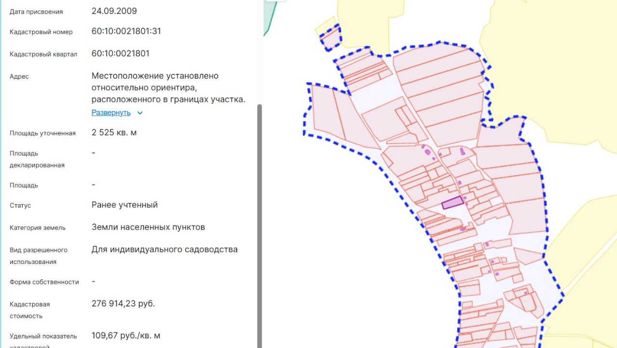Viewport: 617px width, 348px height.
Task: Click the "Категория земель" label
Action: [x=38, y=228]
